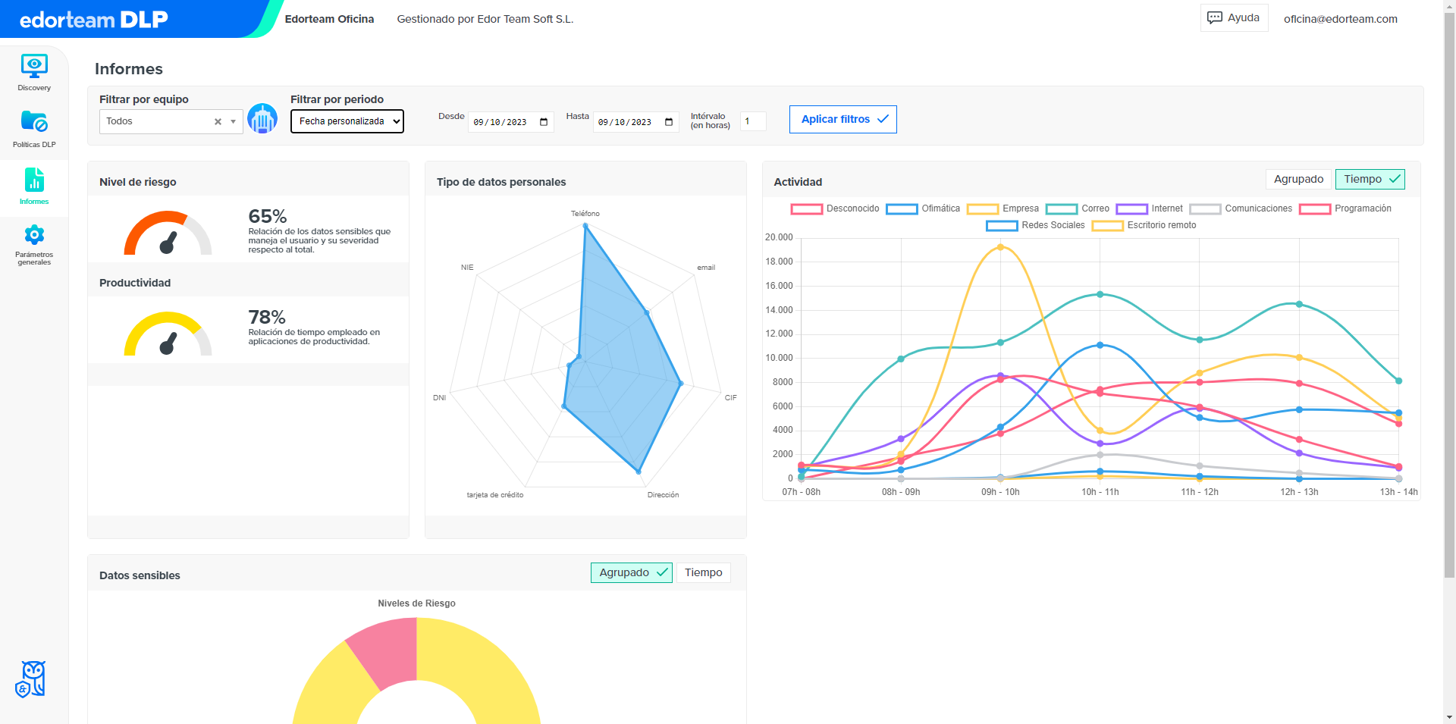Image resolution: width=1456 pixels, height=724 pixels.
Task: Hide the Correo series via its legend swatch
Action: click(x=1061, y=209)
